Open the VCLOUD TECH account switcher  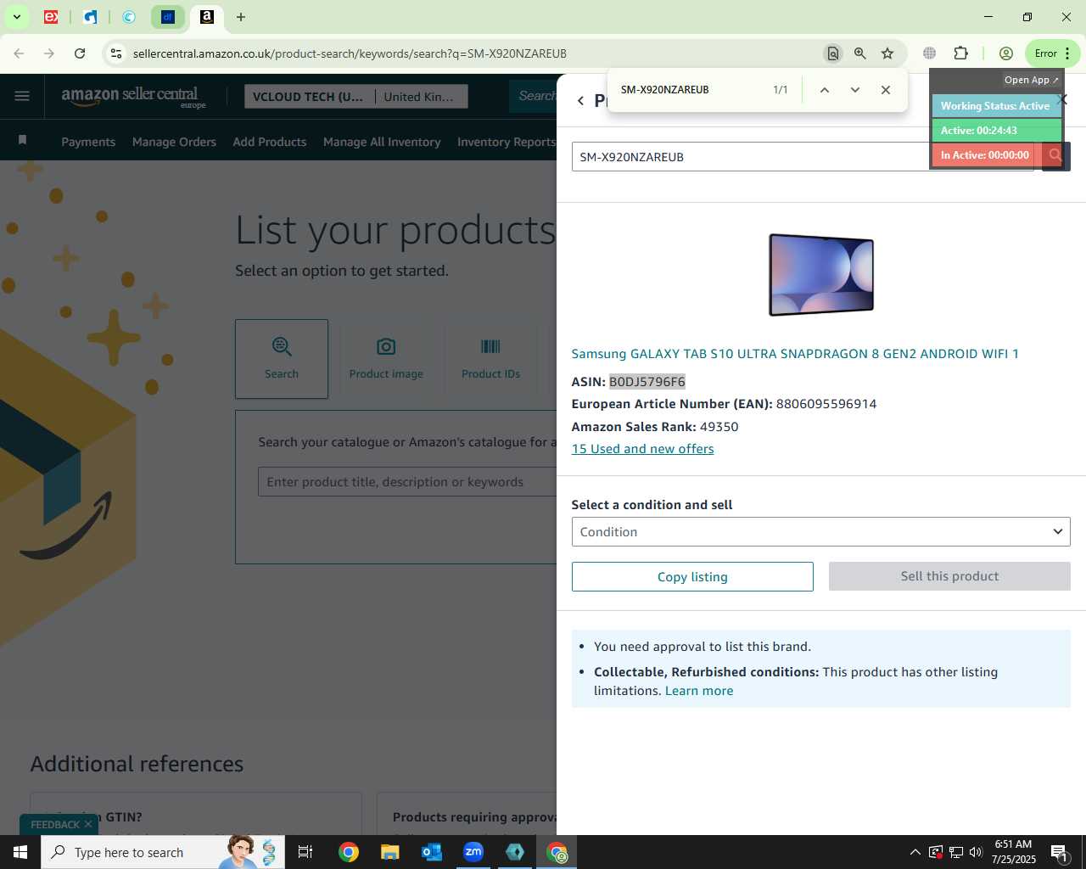pos(309,97)
